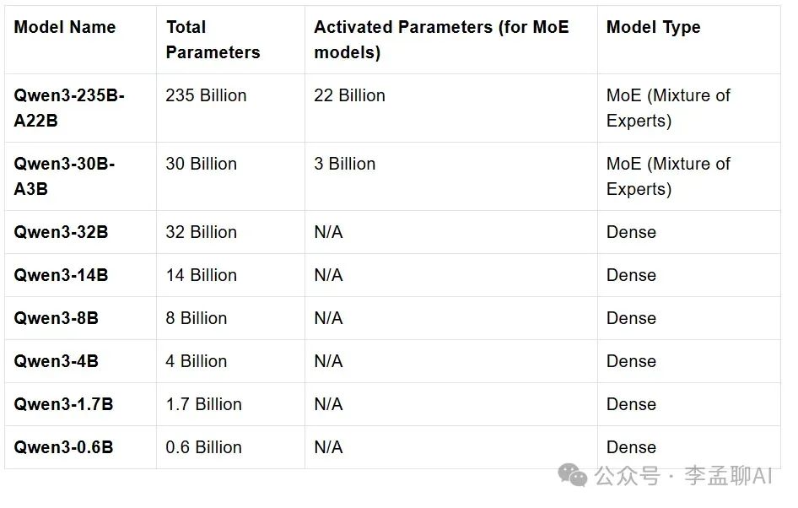Click the 235 Billion total parameters cell
Screen dimensions: 798x508
(206, 95)
